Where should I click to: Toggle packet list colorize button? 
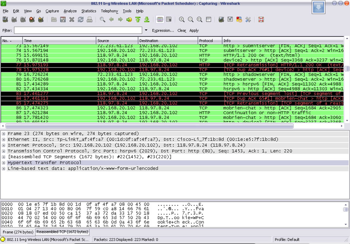point(160,20)
